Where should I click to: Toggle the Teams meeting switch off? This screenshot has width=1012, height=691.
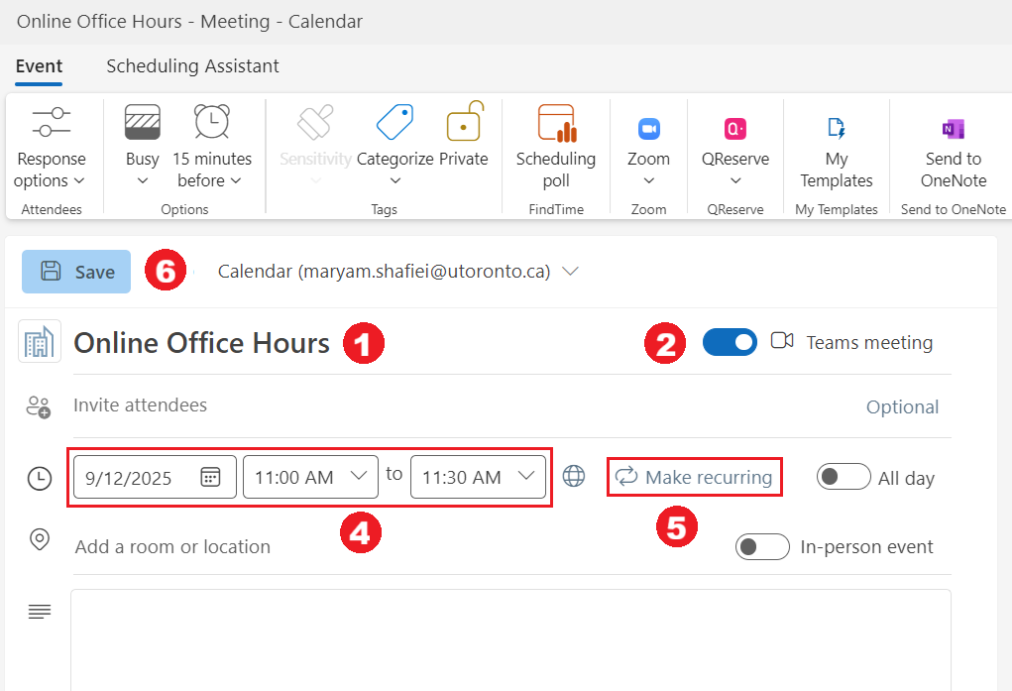point(730,341)
